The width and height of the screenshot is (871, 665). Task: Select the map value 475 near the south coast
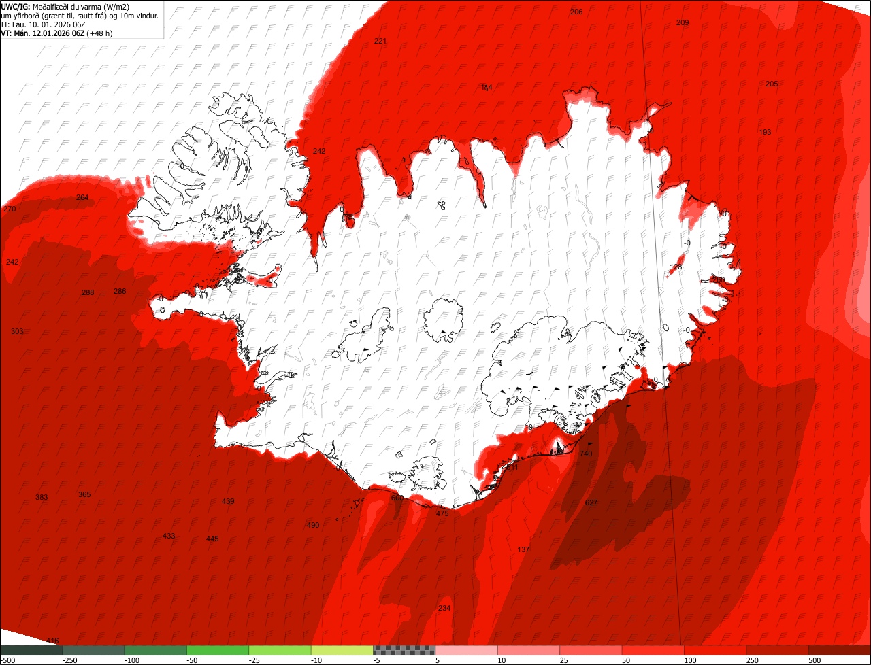point(442,513)
